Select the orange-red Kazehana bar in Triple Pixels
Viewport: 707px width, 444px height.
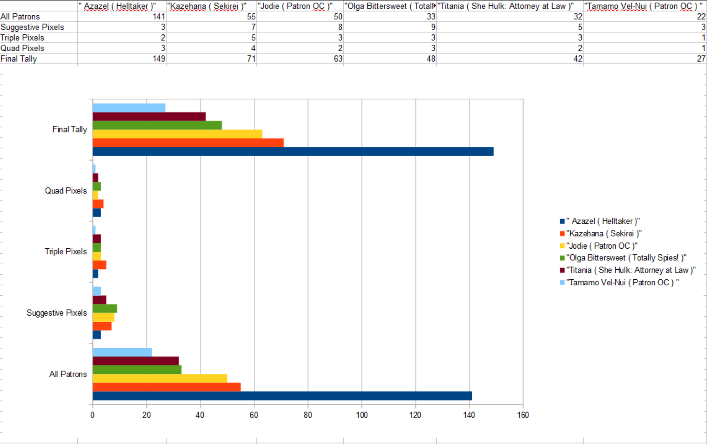click(x=100, y=265)
